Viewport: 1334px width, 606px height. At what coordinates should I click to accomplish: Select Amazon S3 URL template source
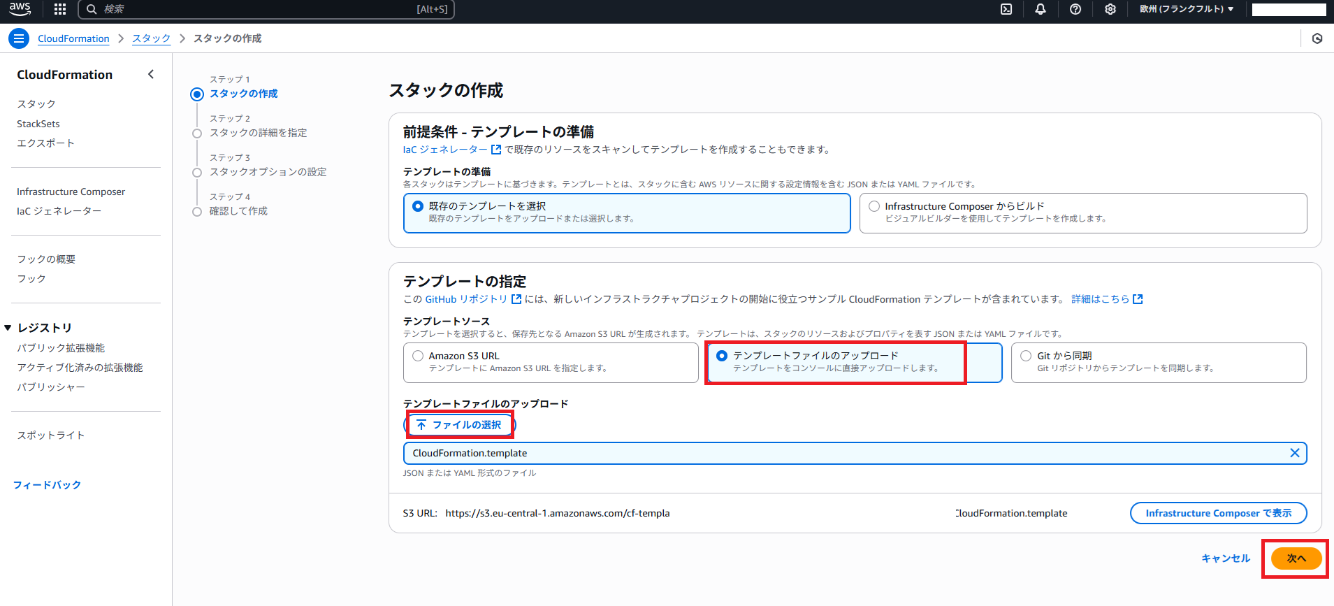pos(551,362)
